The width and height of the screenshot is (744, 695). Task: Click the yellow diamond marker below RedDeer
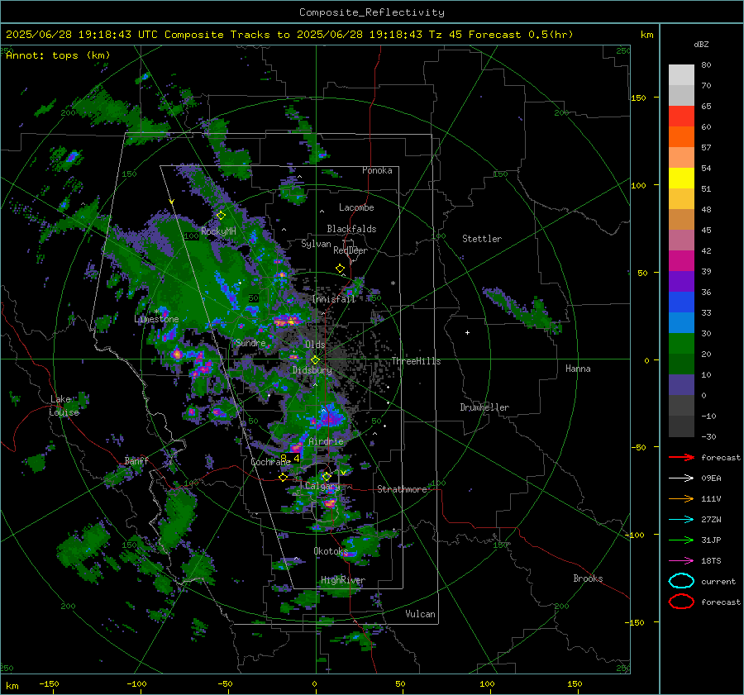340,269
